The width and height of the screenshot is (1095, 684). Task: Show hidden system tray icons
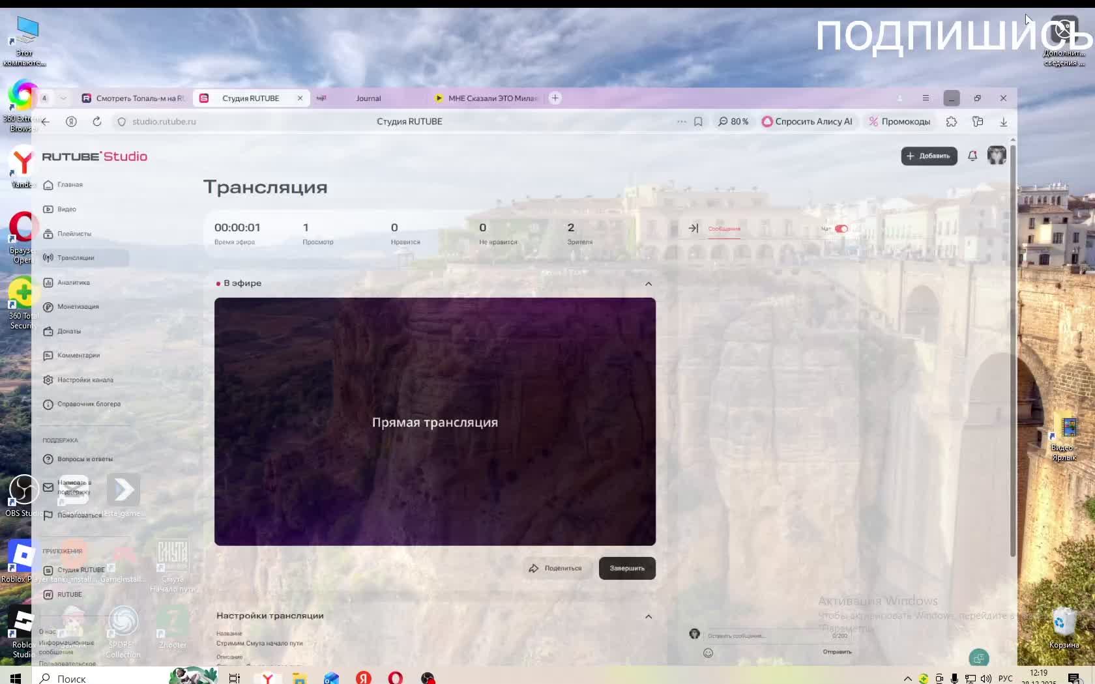pyautogui.click(x=907, y=678)
